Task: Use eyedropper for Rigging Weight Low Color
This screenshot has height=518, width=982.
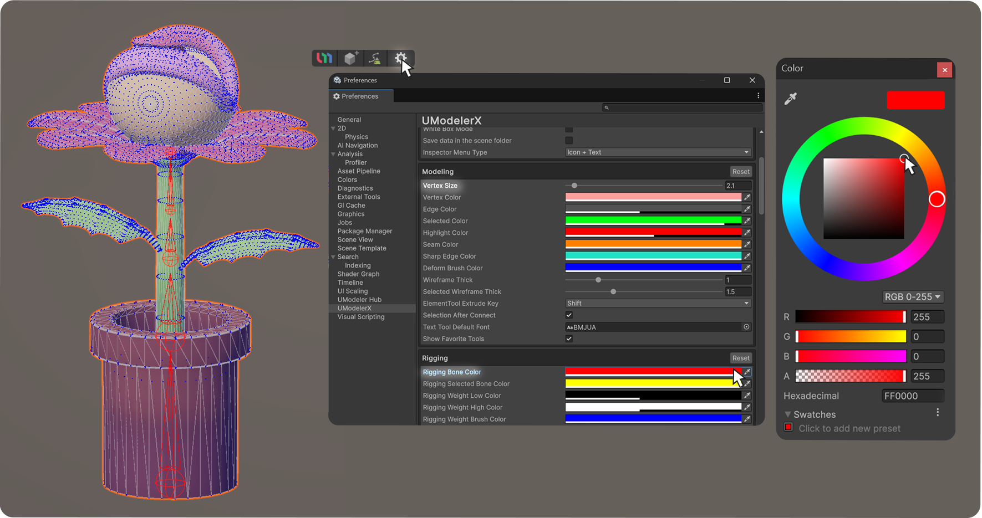Action: 747,396
